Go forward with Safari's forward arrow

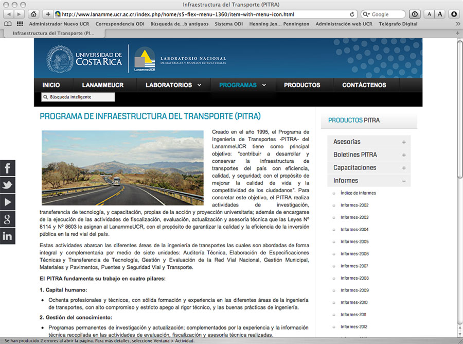19,14
